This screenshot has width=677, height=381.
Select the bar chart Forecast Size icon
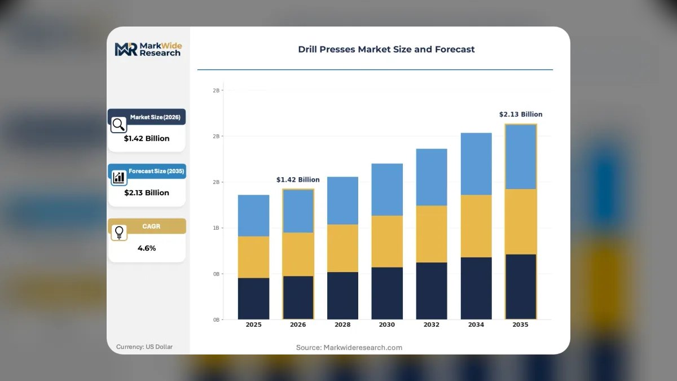[x=119, y=178]
